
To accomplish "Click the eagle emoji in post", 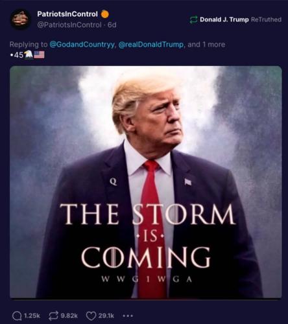I will 29,54.
